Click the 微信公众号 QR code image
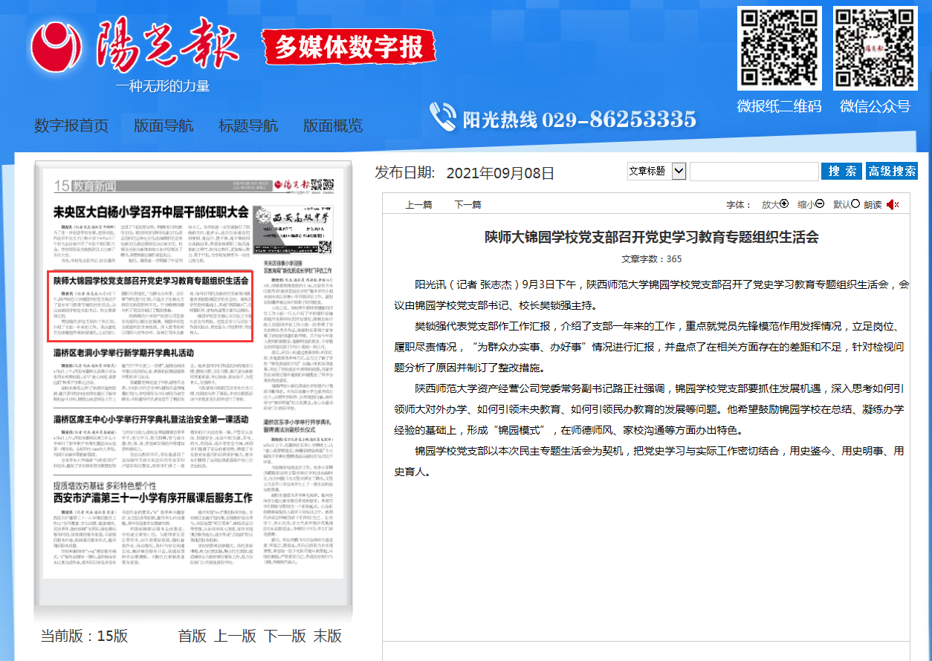 click(875, 48)
